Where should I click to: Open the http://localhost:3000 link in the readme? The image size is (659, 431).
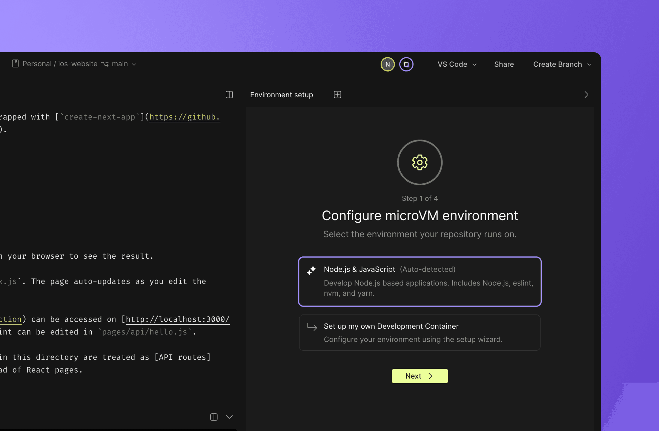pos(177,319)
